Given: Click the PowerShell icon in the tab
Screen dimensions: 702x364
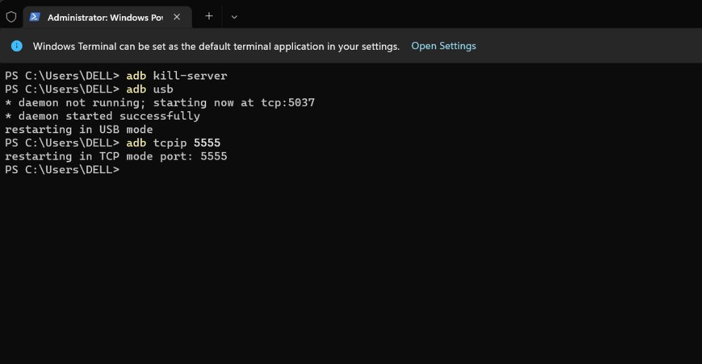Looking at the screenshot, I should [x=34, y=17].
